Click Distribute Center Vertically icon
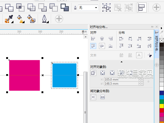 (130, 46)
